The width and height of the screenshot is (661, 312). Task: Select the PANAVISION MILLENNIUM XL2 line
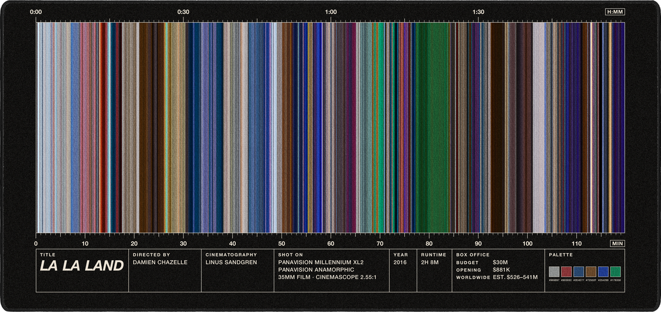(x=322, y=262)
